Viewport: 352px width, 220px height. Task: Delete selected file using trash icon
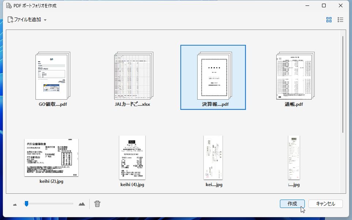coord(97,204)
